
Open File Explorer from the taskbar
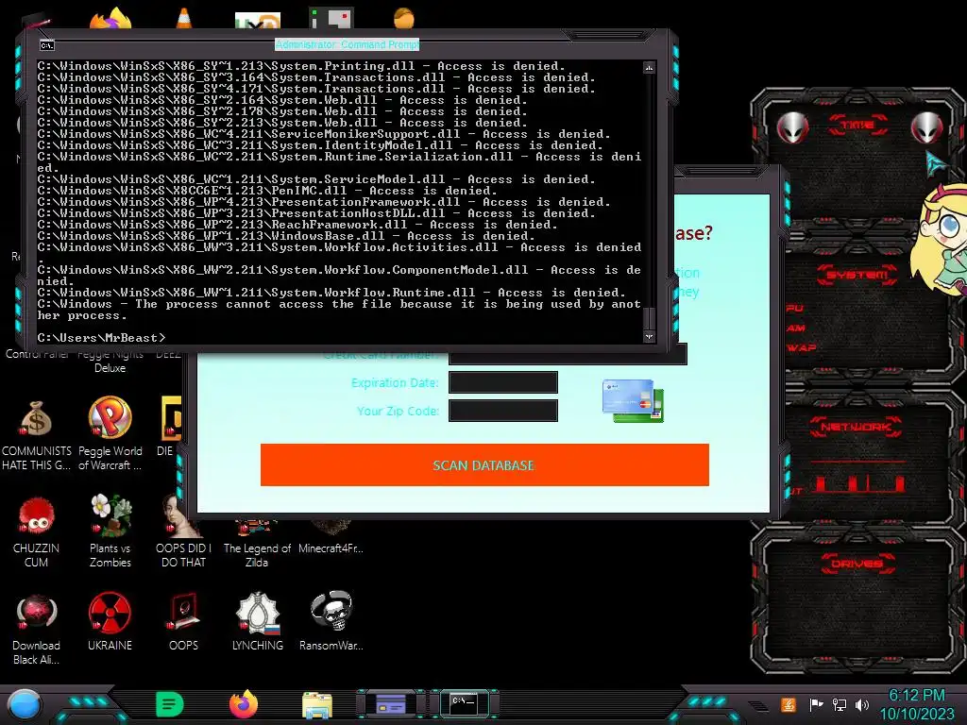(317, 705)
